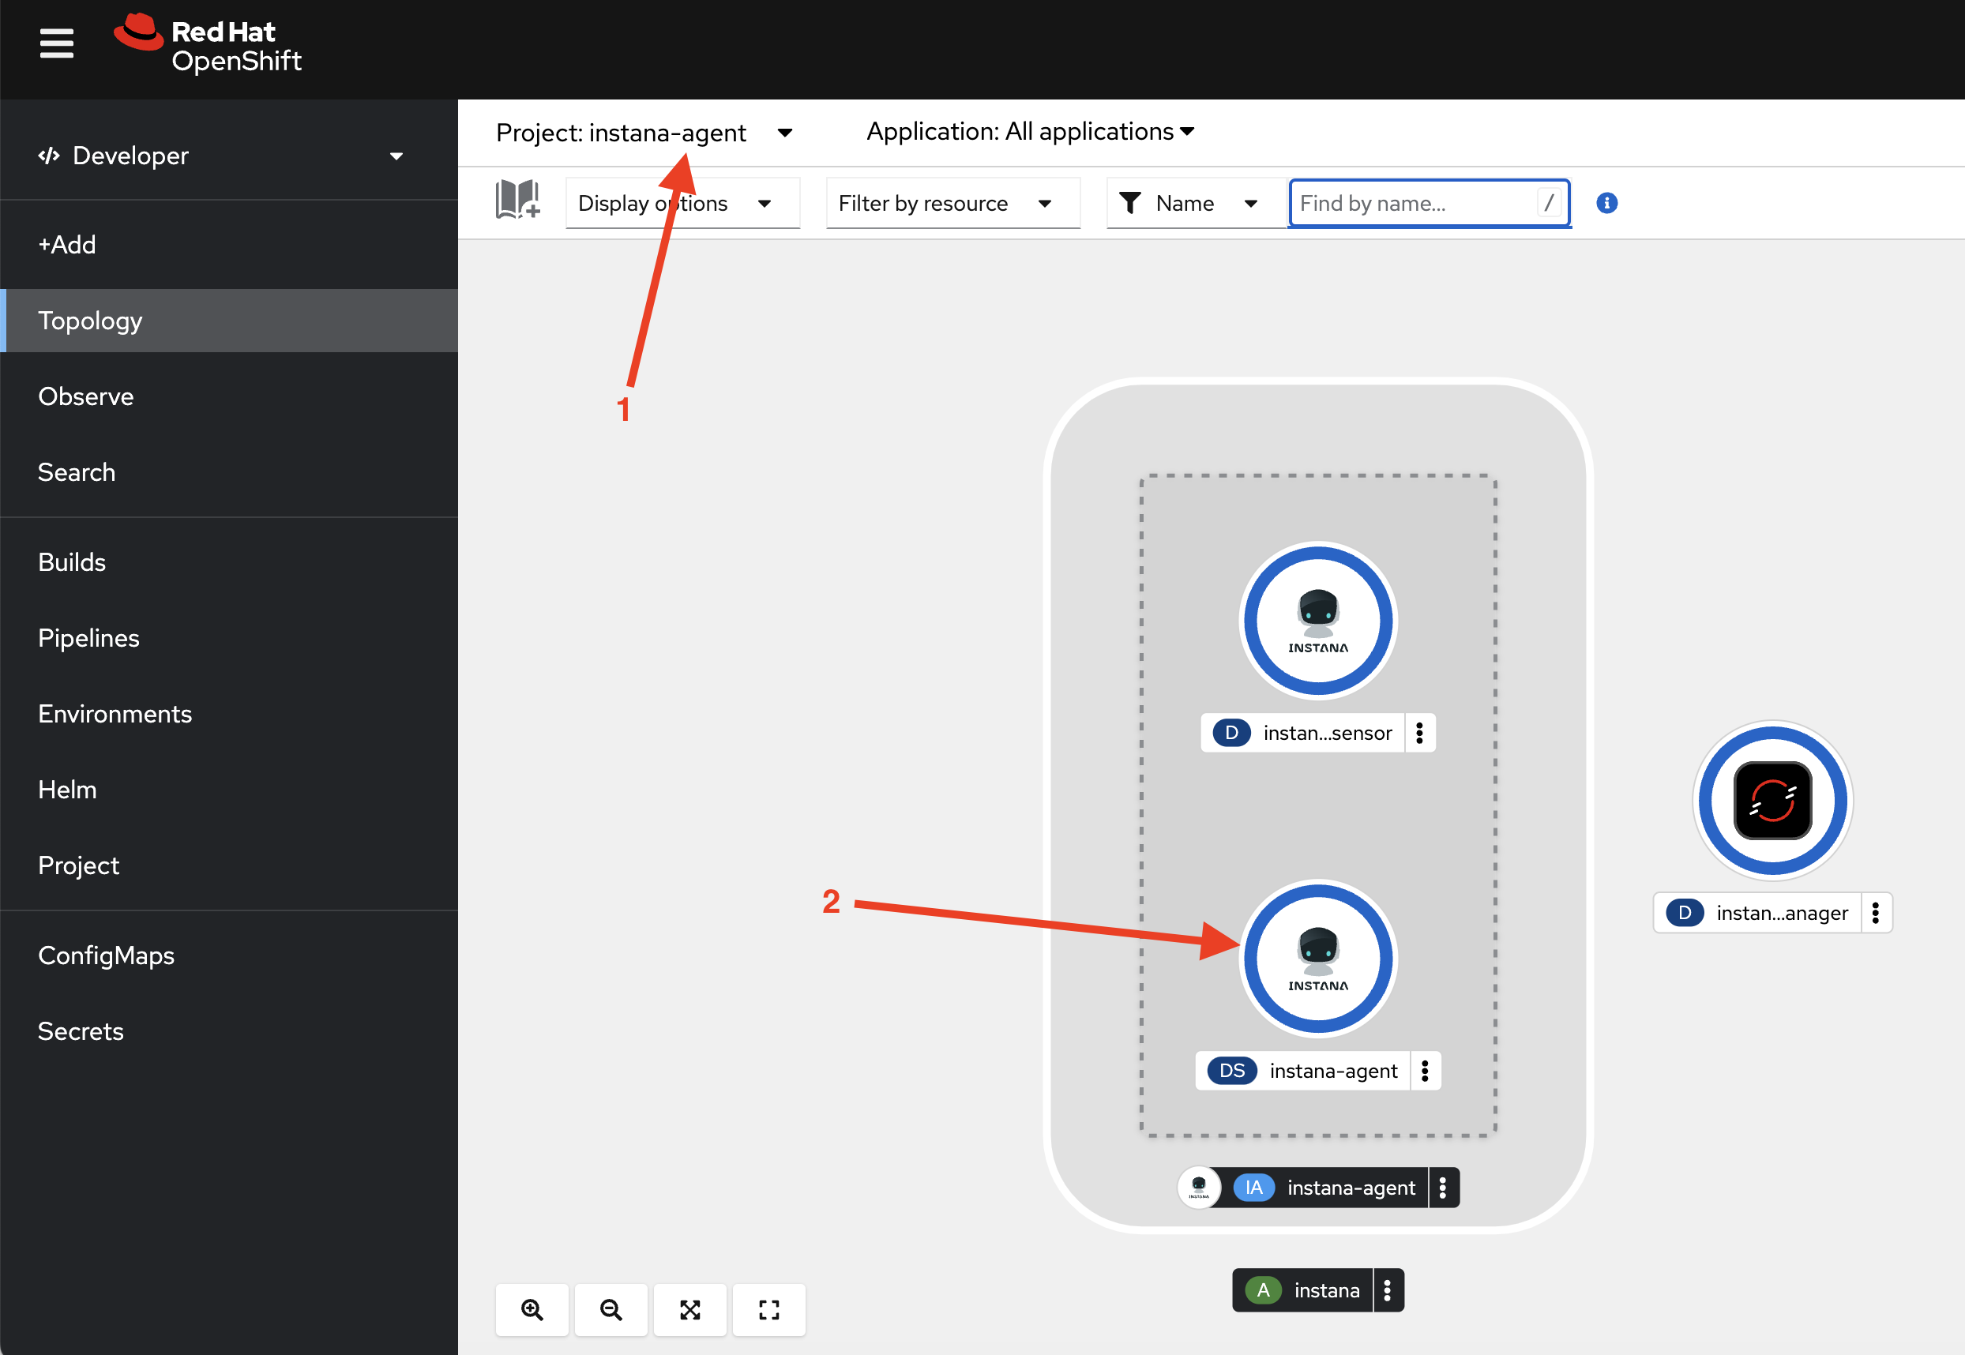Open Helm in sidebar
The image size is (1965, 1355).
click(x=229, y=790)
